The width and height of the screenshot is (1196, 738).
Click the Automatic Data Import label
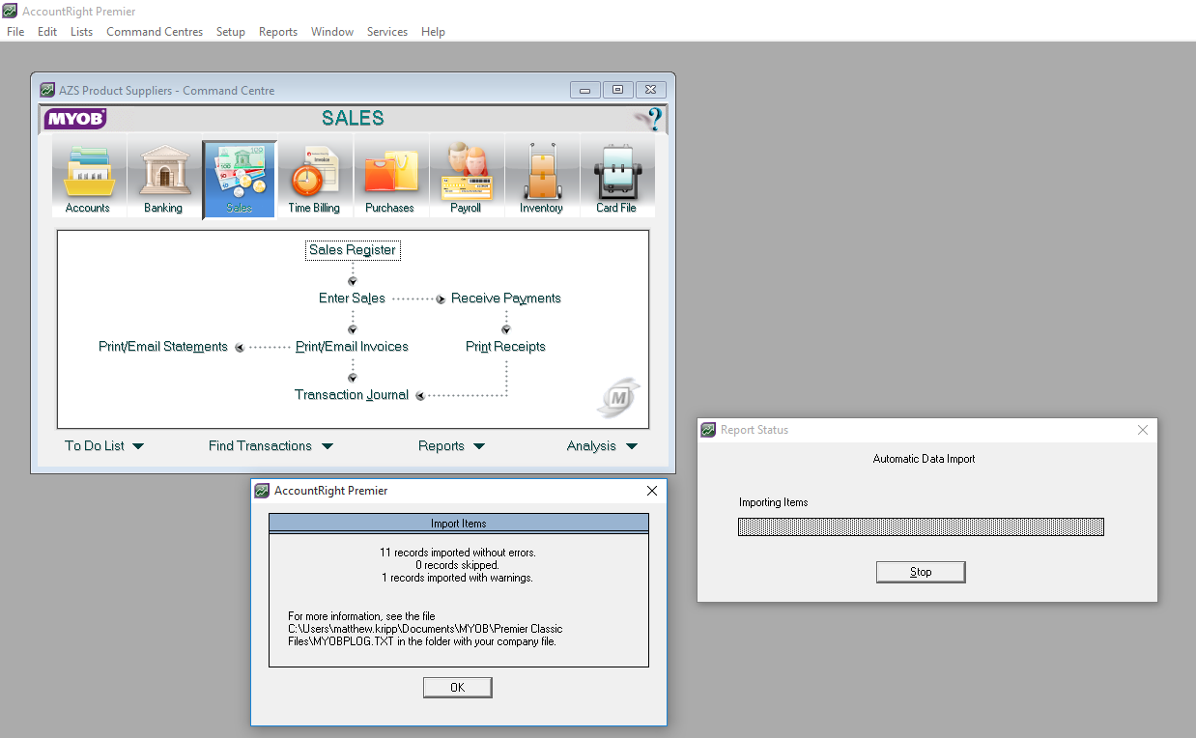pyautogui.click(x=925, y=459)
